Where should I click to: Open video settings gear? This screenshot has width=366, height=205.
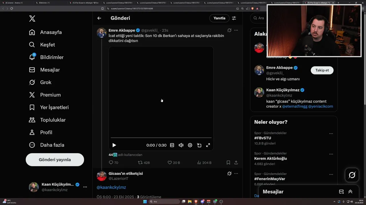coord(190,145)
